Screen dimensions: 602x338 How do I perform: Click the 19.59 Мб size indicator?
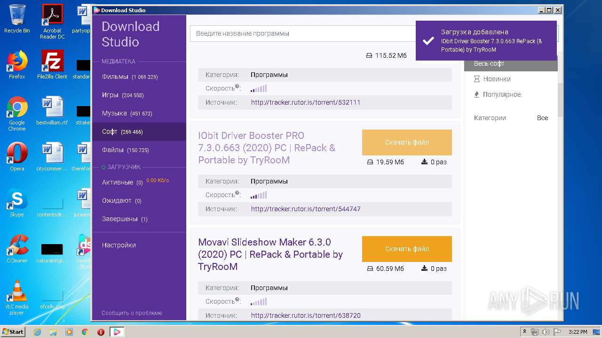tap(385, 162)
